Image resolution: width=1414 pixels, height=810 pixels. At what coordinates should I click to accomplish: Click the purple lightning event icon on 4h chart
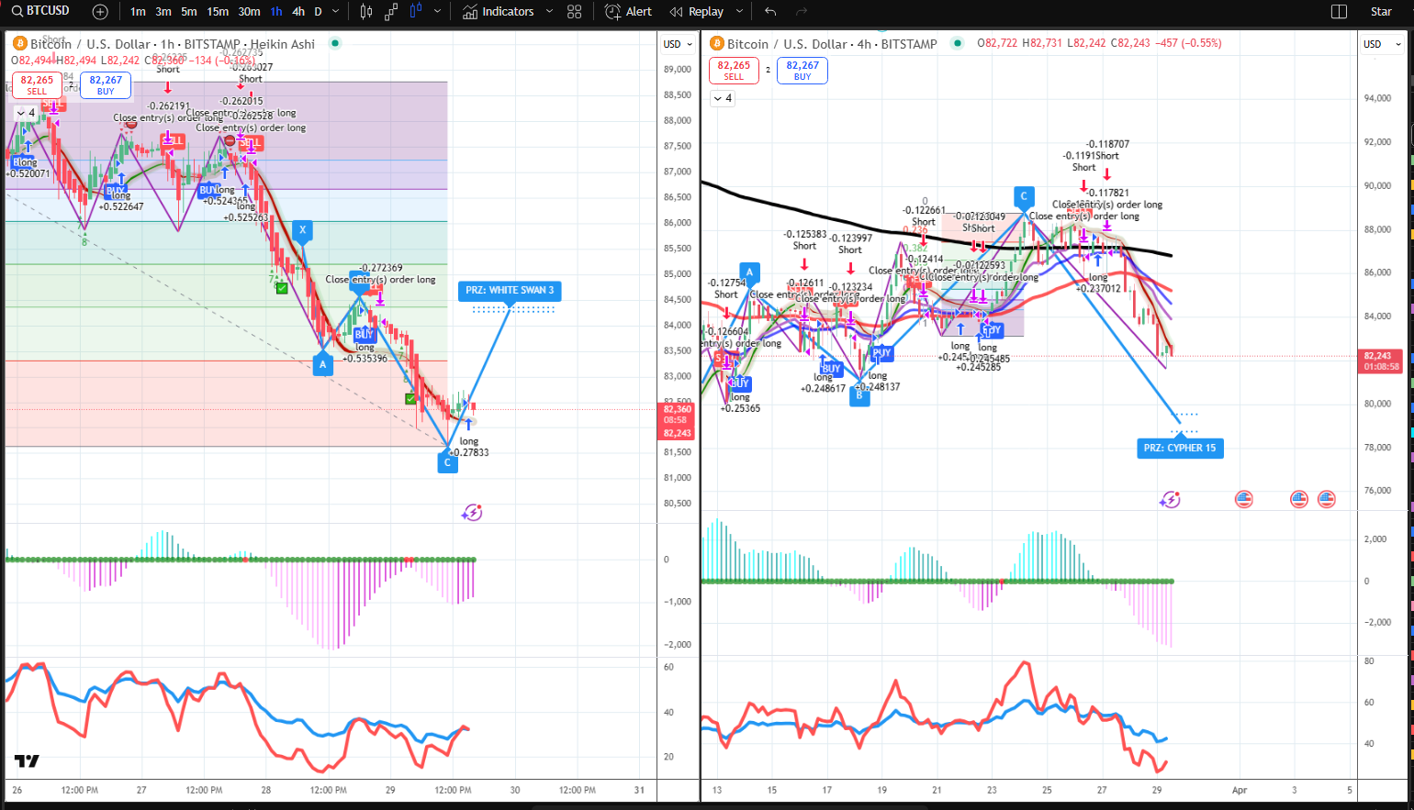pyautogui.click(x=1170, y=500)
